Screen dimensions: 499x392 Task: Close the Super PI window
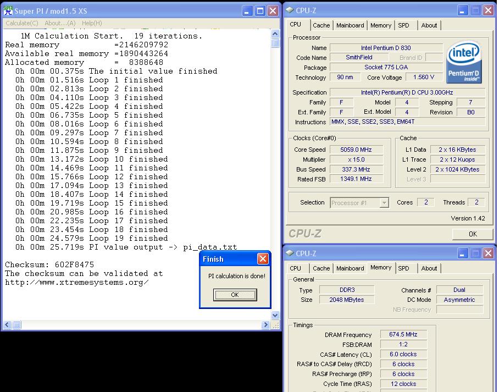[273, 11]
